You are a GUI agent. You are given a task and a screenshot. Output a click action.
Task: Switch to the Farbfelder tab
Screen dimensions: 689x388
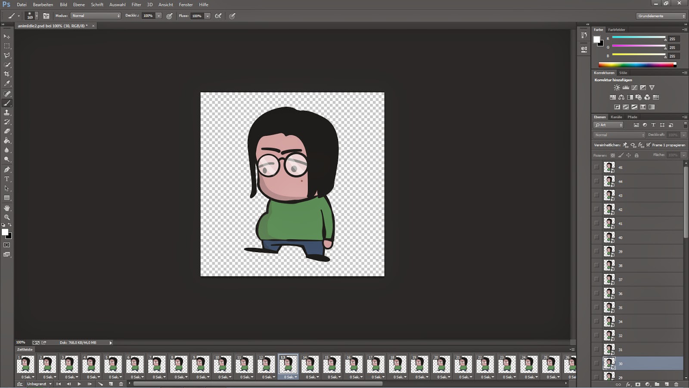616,29
